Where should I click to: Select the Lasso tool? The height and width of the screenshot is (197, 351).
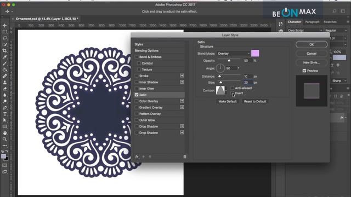click(x=5, y=38)
